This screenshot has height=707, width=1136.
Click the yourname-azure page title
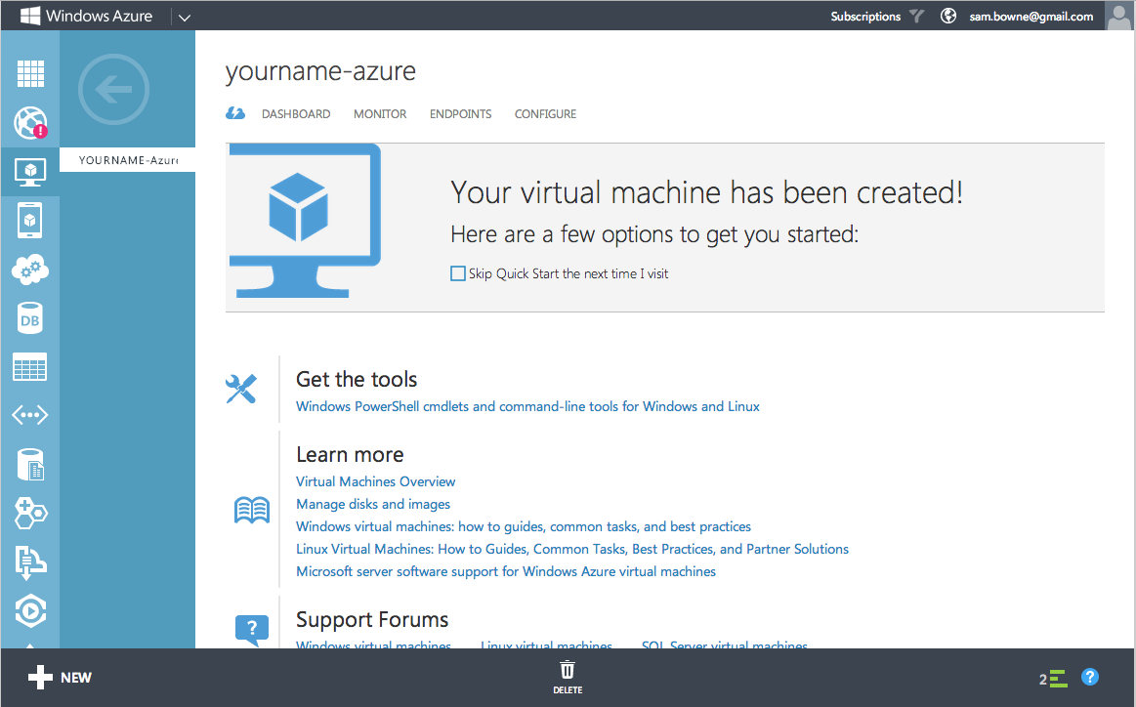[x=320, y=71]
